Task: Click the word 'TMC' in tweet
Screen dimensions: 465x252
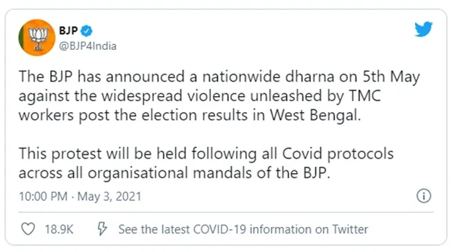Action: click(364, 96)
